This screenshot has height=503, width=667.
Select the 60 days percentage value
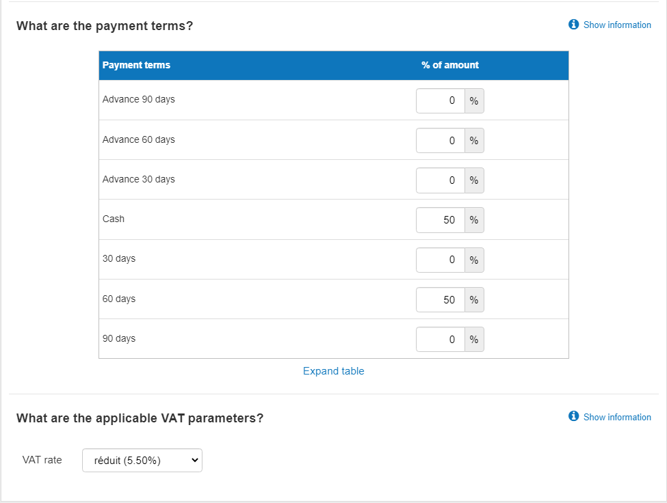441,299
